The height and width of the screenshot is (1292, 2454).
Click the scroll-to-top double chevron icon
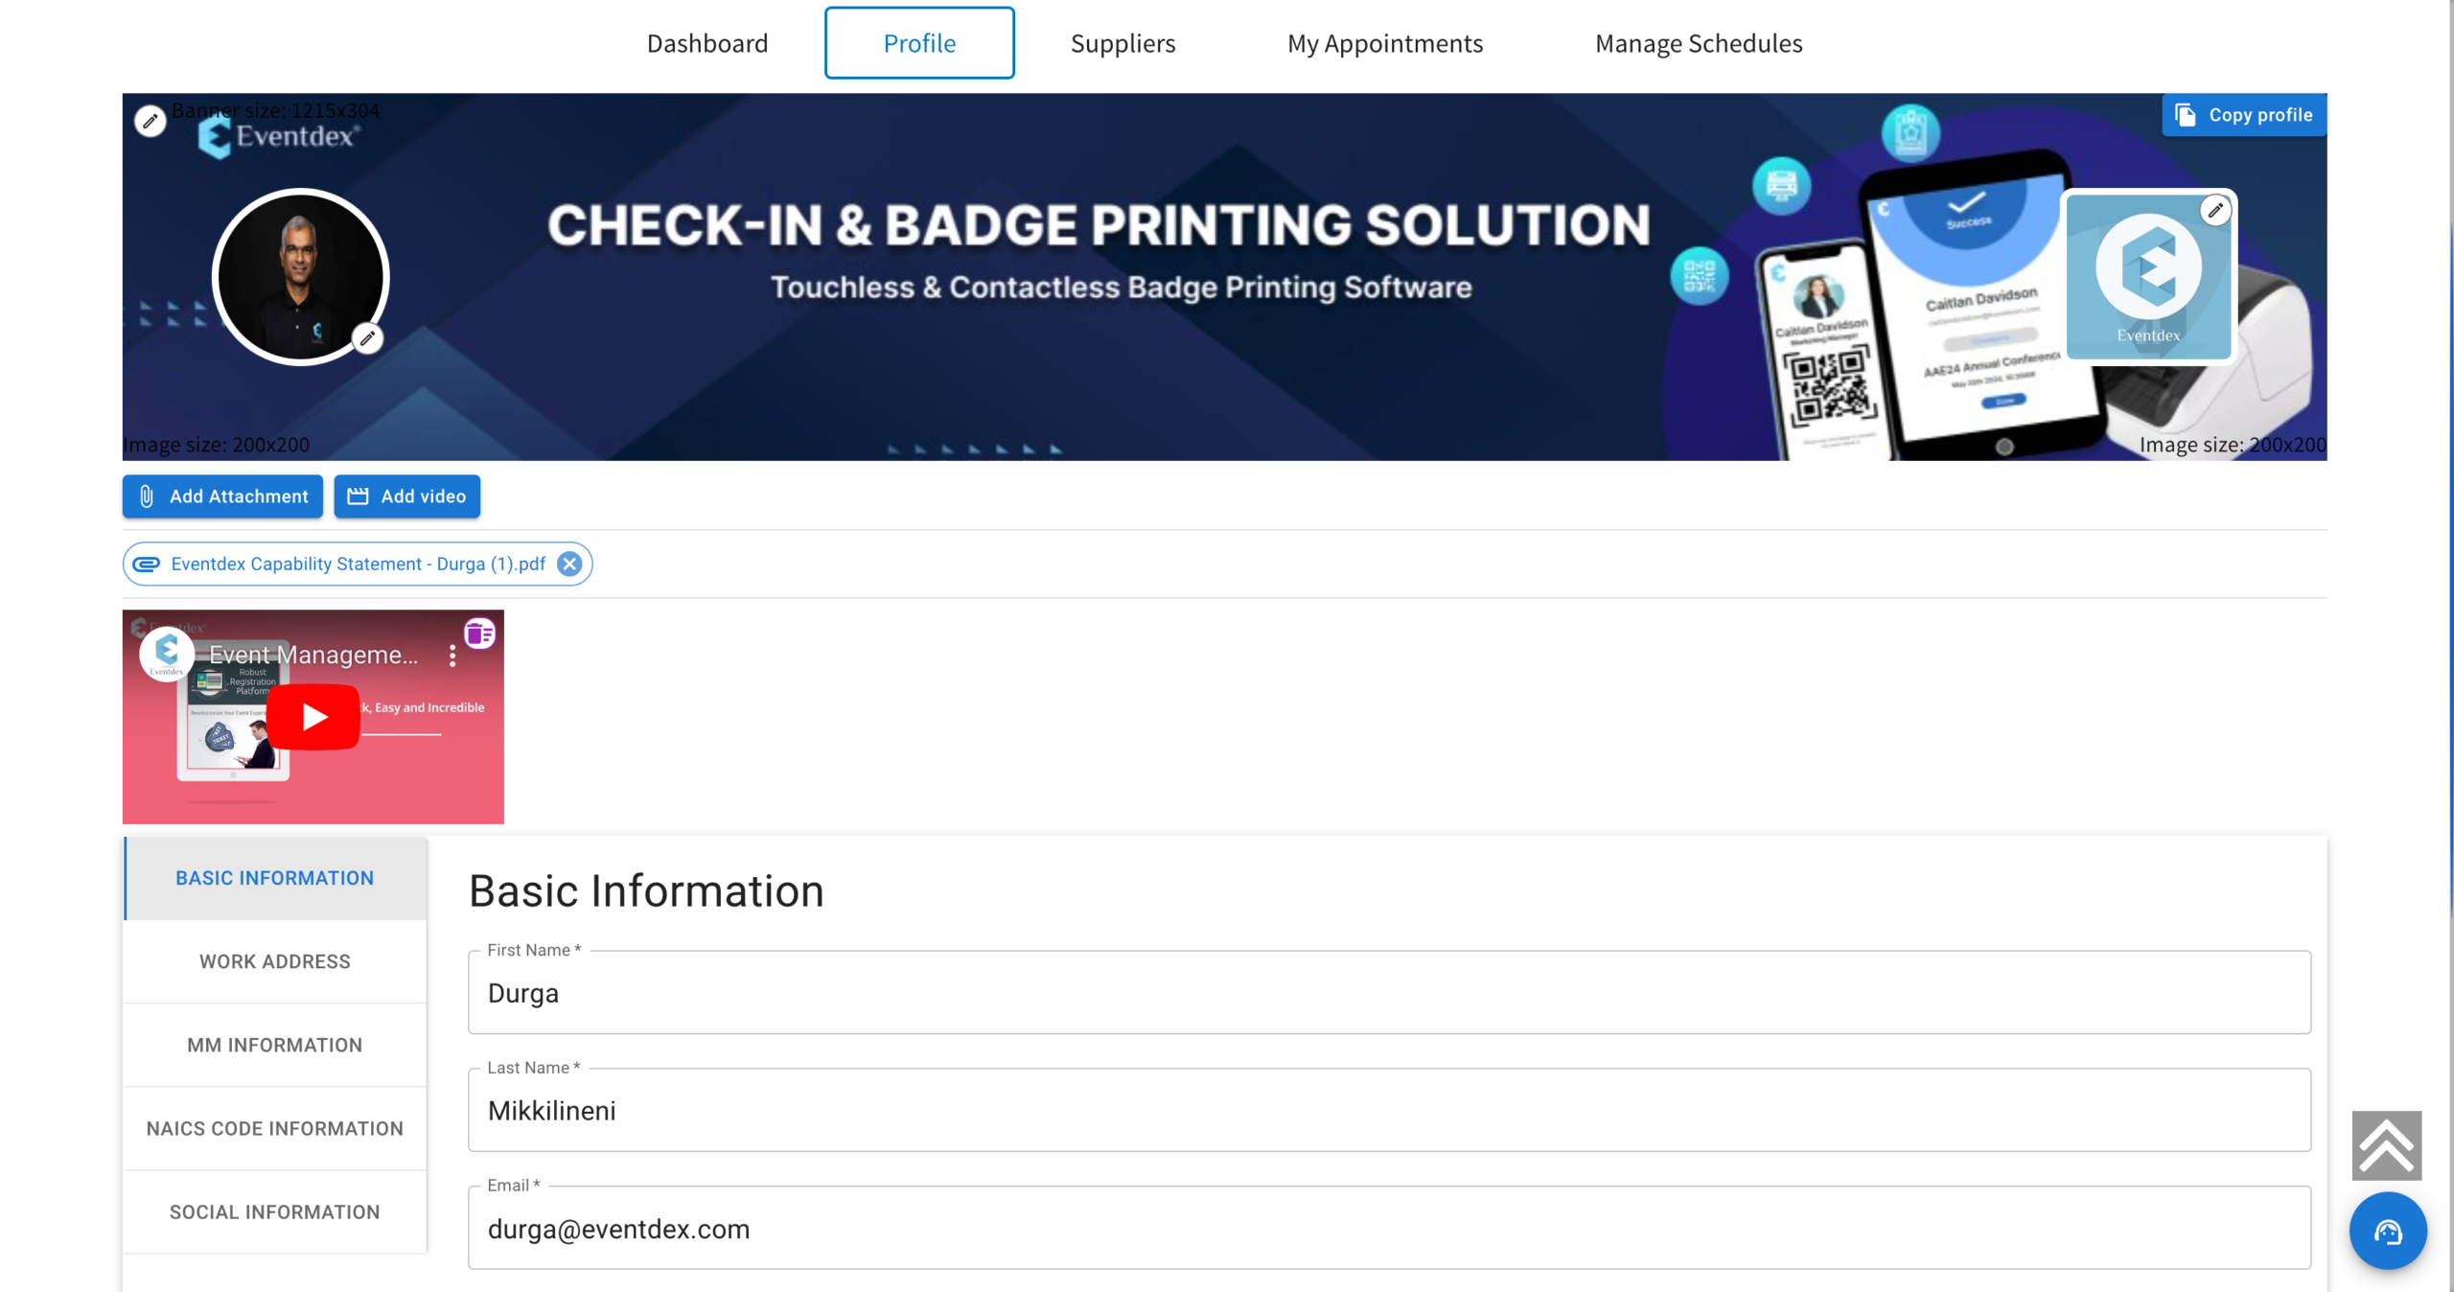[2386, 1145]
